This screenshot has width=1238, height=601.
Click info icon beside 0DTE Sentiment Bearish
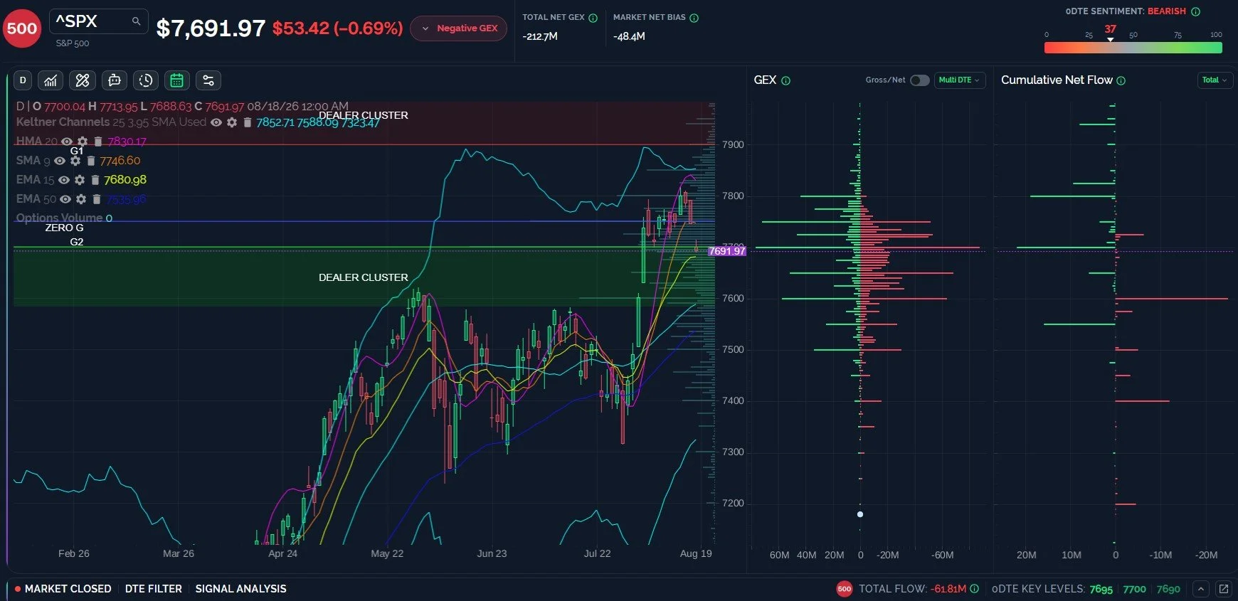[x=1195, y=11]
